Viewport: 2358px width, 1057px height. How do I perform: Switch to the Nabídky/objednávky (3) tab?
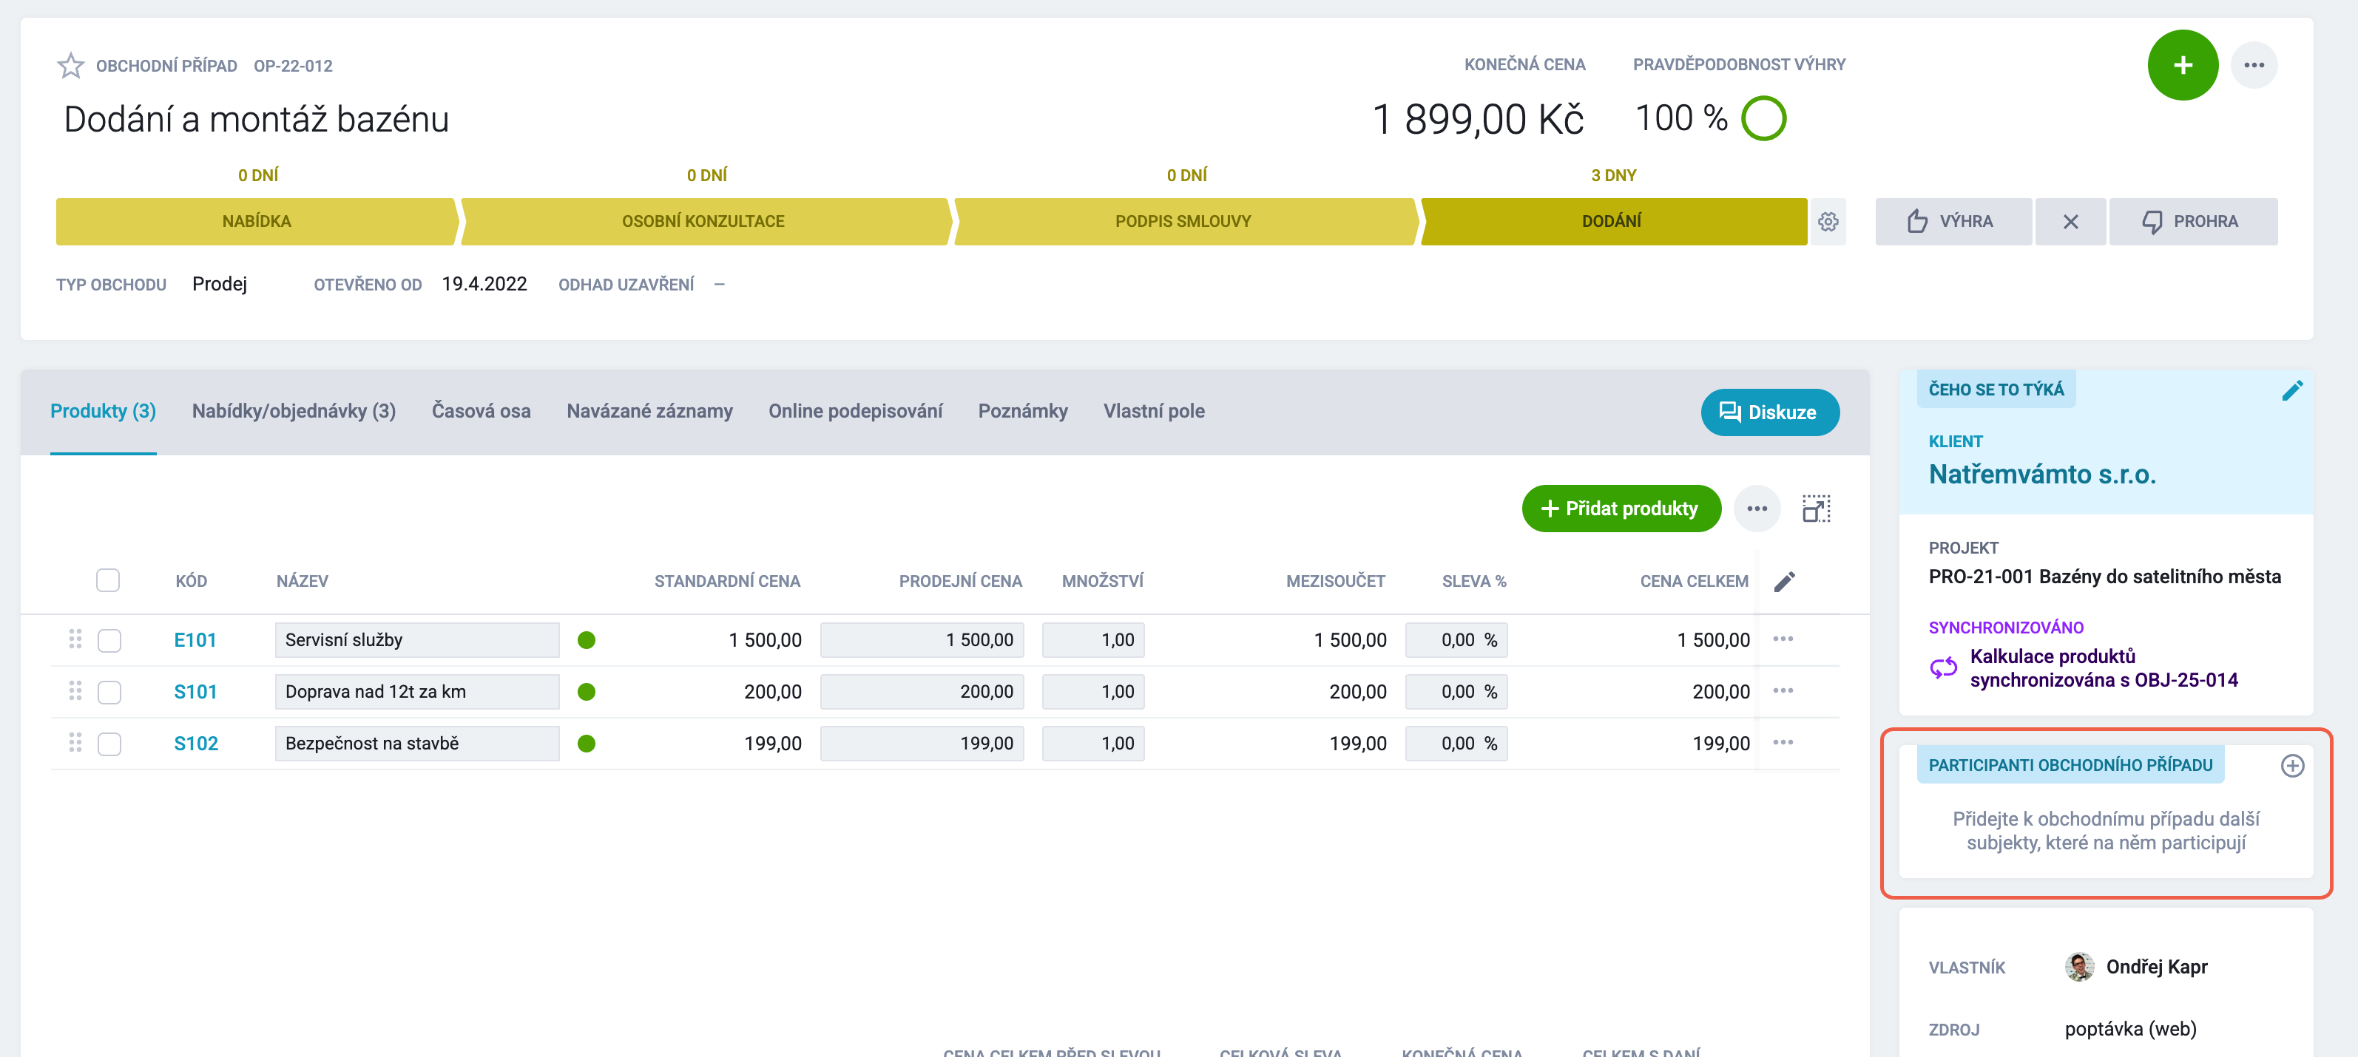294,412
